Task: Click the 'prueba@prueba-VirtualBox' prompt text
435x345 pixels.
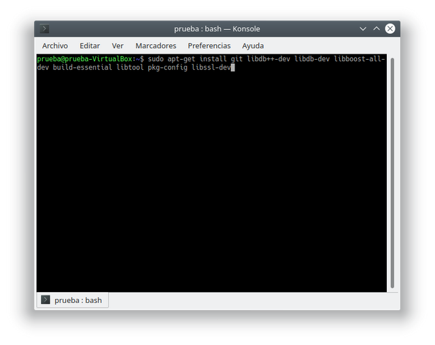Action: [84, 59]
